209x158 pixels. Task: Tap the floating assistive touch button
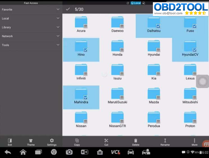(x=203, y=81)
